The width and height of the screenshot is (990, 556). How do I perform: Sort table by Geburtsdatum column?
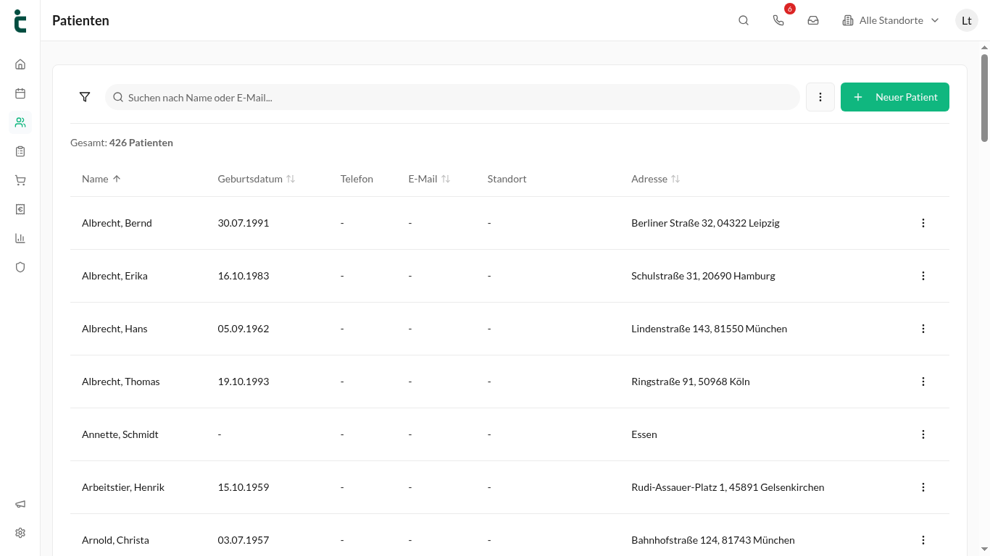coord(257,179)
